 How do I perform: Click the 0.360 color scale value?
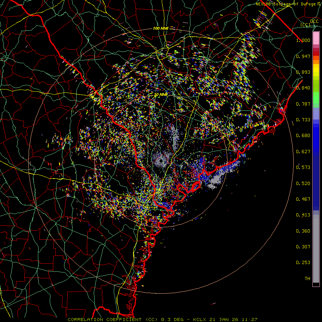(303, 231)
